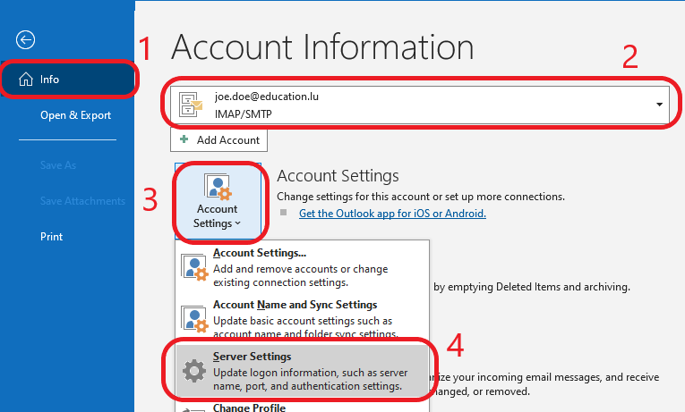
Task: Choose Account Name and Sync Settings
Action: tap(302, 318)
